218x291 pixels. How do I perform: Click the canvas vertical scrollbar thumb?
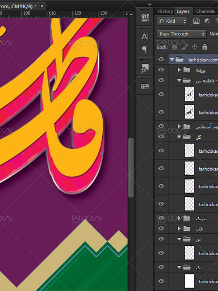pos(131,167)
